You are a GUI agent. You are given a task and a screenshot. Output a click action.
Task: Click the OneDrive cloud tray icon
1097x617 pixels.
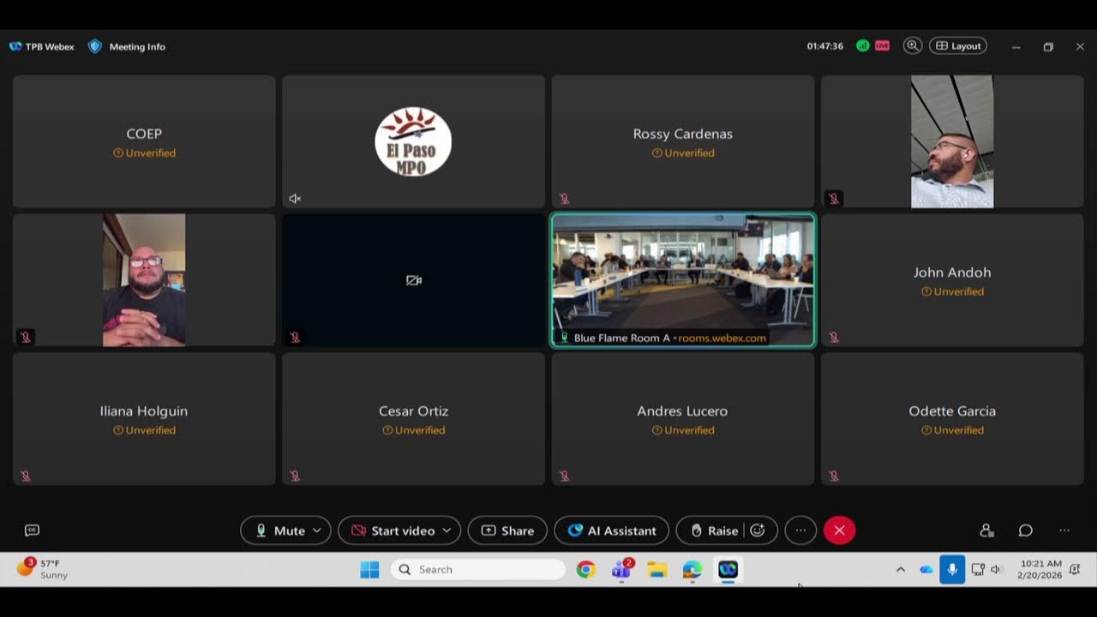click(x=926, y=569)
